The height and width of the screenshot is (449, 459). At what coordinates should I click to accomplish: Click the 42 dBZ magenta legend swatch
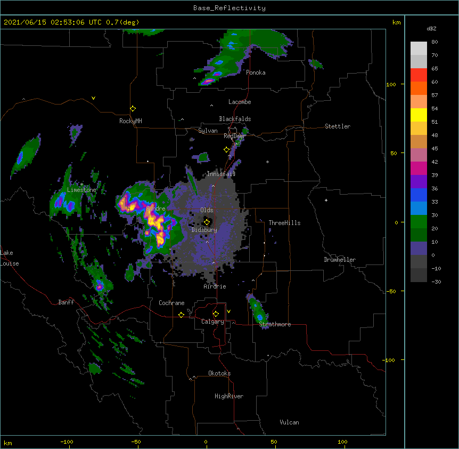click(419, 168)
